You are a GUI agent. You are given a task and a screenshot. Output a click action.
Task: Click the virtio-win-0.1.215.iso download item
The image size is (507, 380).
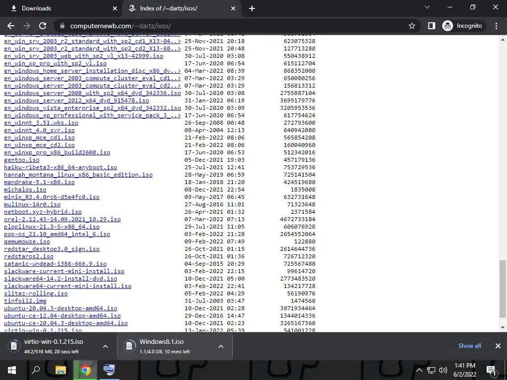[53, 346]
